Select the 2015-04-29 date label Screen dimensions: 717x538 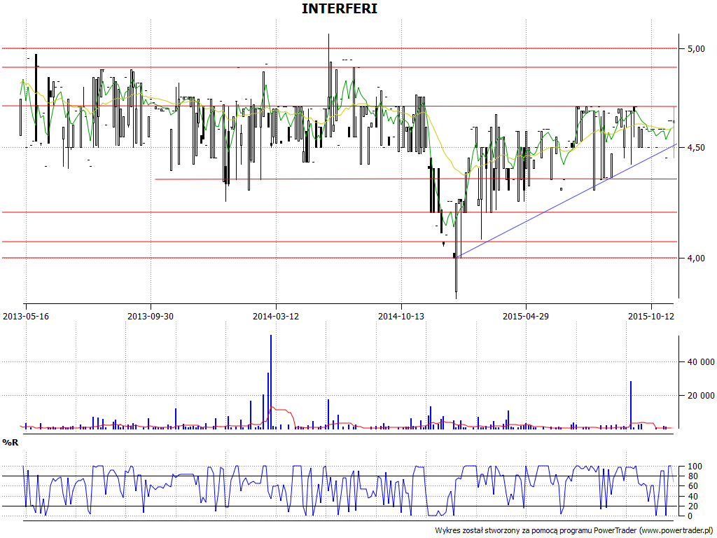coord(526,316)
